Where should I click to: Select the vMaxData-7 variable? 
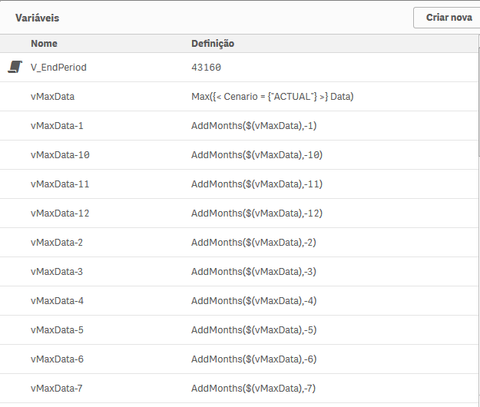pos(57,389)
